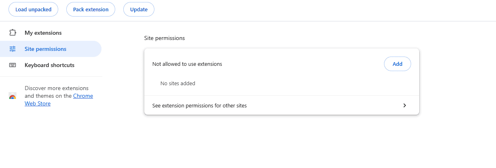
Task: Go to Keyboard shortcuts sidebar label
Action: 49,65
